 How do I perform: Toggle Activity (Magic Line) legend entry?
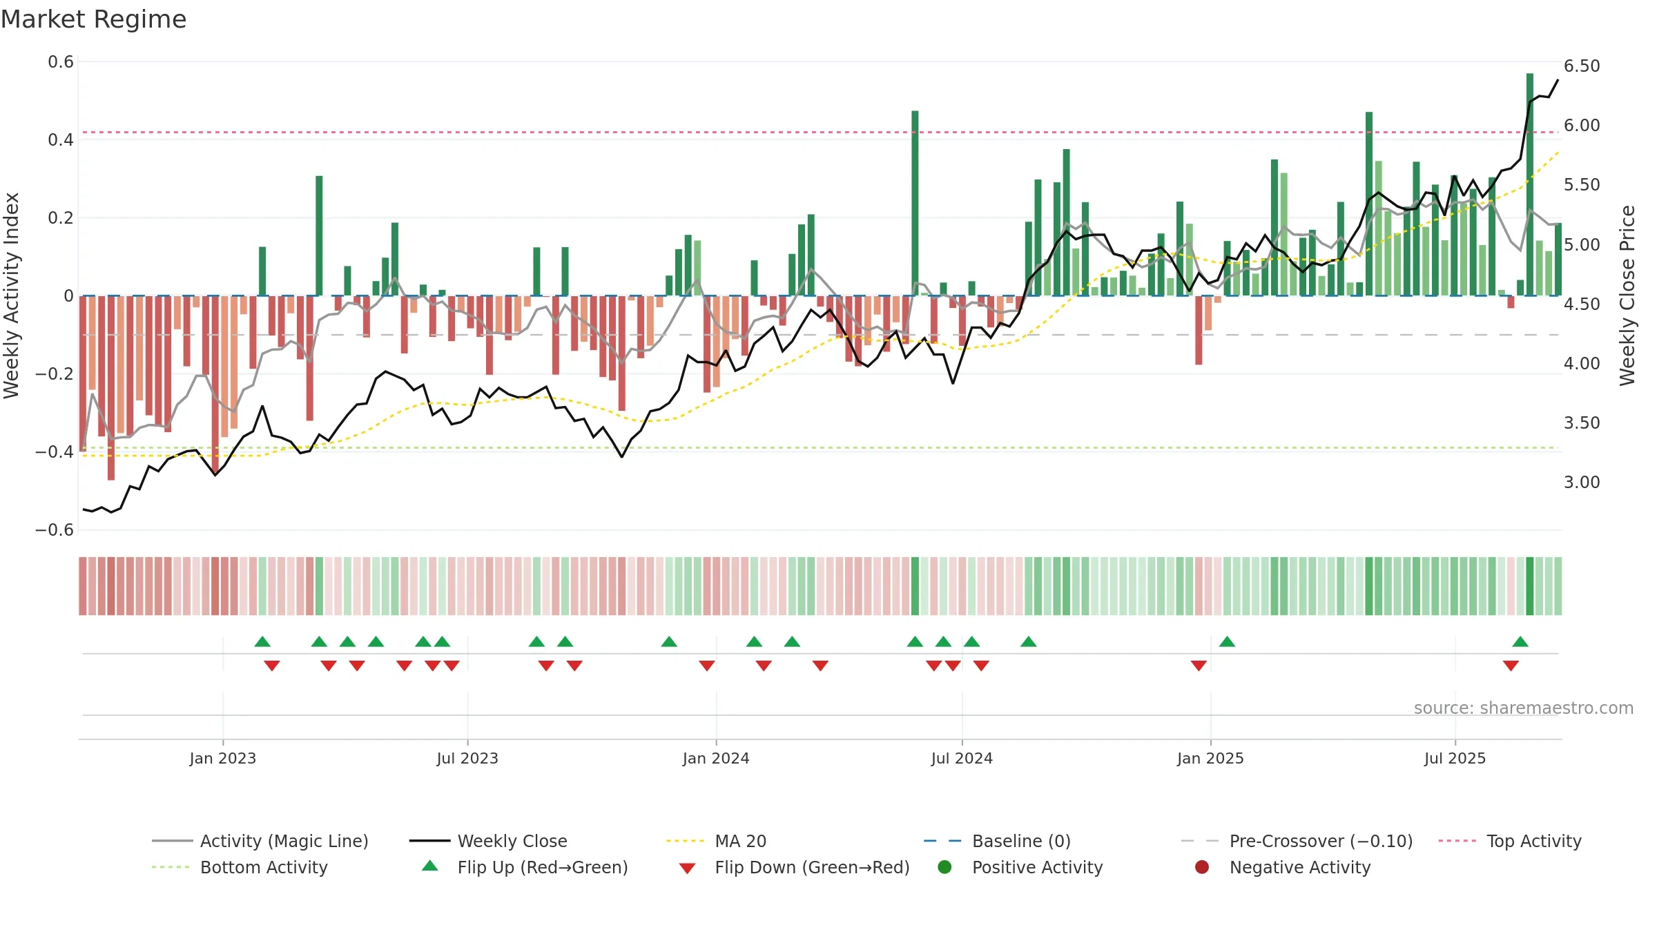click(x=260, y=841)
